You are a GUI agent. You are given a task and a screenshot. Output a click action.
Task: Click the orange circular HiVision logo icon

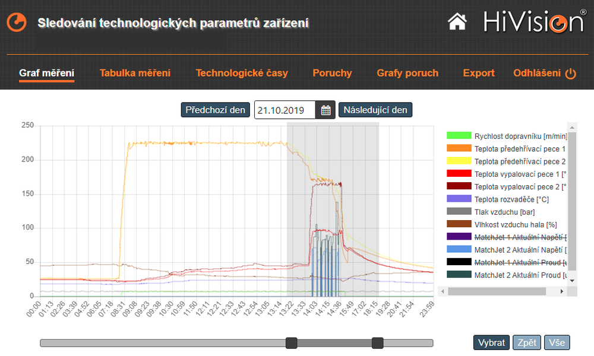point(16,22)
